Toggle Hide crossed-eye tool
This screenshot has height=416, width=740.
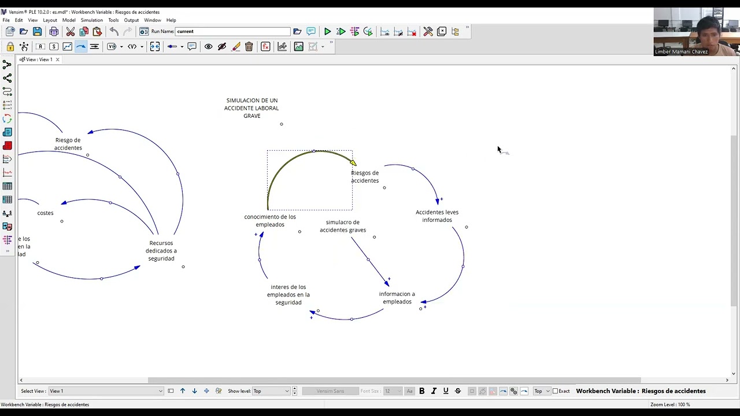click(222, 47)
